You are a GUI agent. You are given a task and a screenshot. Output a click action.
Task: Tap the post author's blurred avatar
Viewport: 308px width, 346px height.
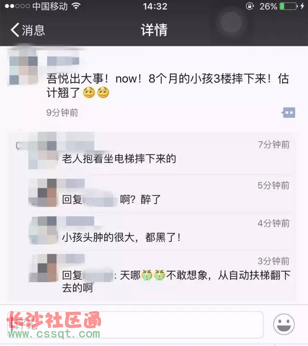click(x=23, y=67)
